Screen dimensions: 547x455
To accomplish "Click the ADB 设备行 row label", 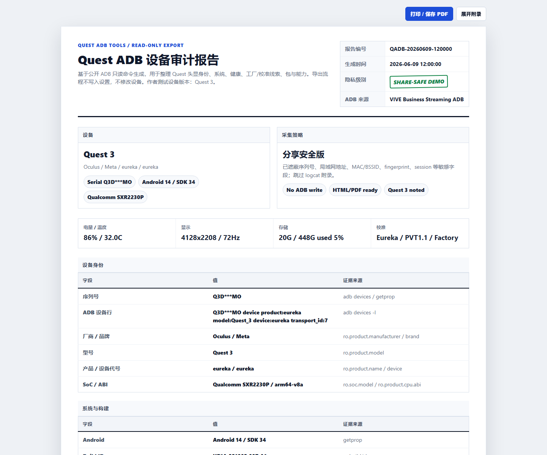I will click(97, 312).
